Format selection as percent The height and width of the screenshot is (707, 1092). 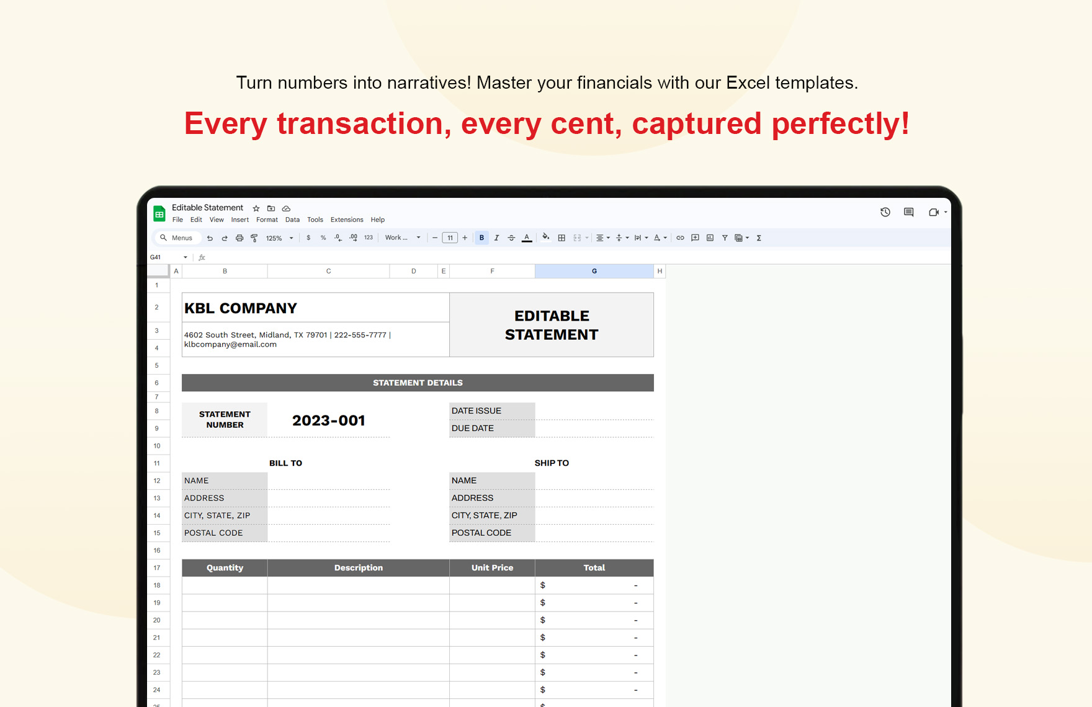click(323, 238)
